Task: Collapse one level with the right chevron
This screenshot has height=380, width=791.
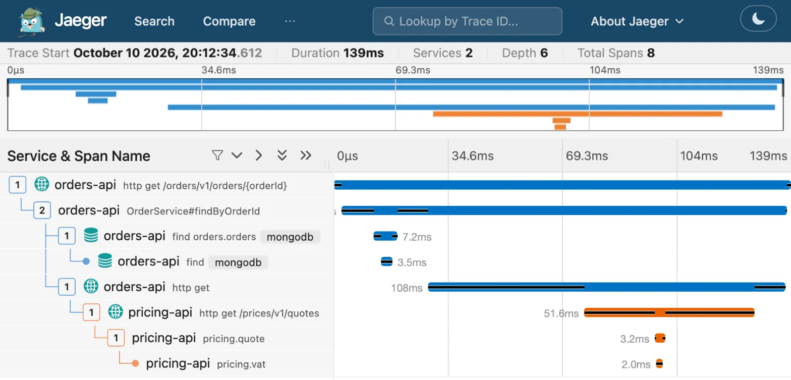Action: point(259,155)
